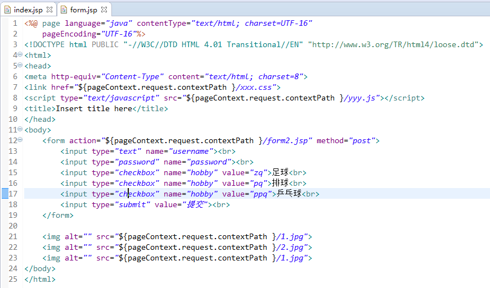
Task: Click the meta http-equiv tag on line 6
Action: click(166, 77)
